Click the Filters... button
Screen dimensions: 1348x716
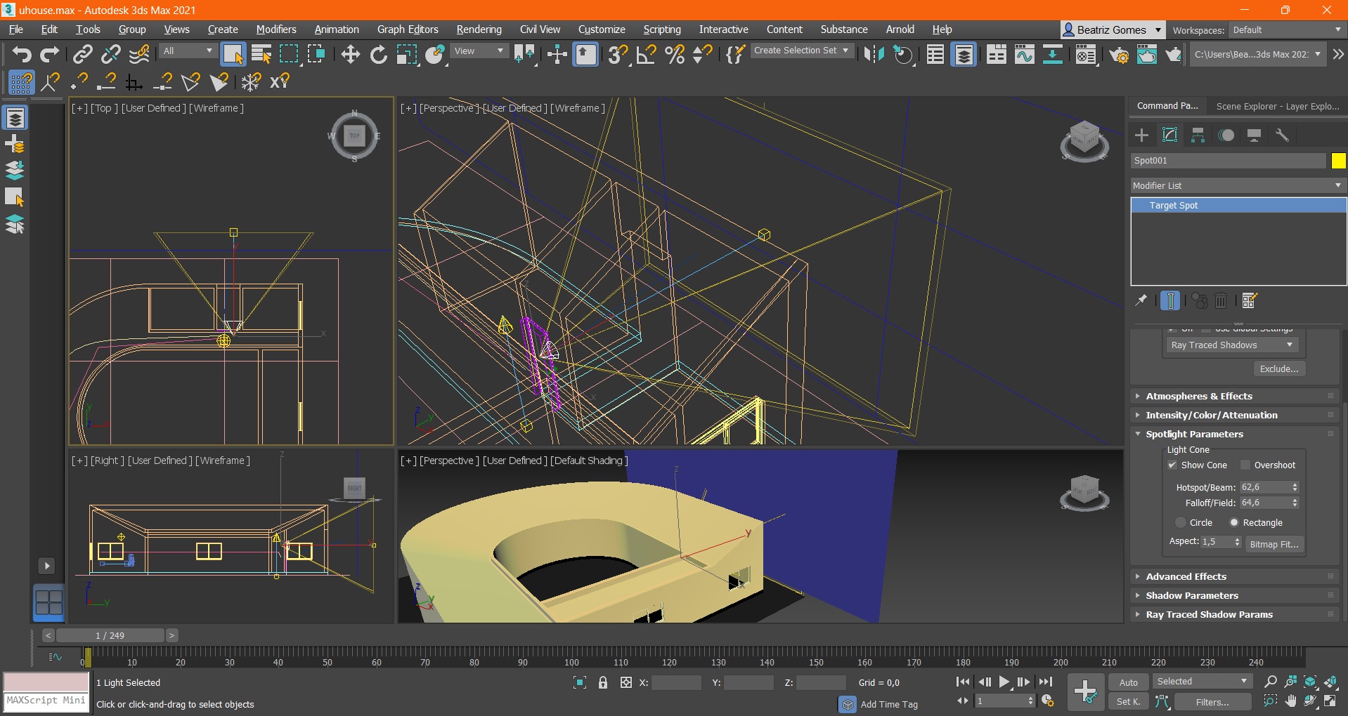[x=1212, y=701]
